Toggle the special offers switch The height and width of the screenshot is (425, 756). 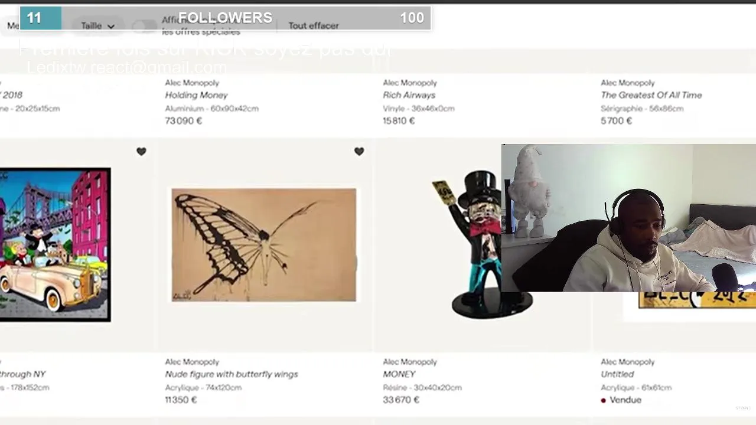(x=144, y=26)
